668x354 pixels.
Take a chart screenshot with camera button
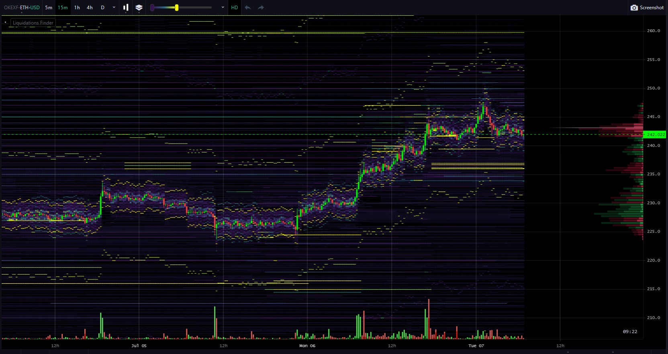pyautogui.click(x=647, y=8)
